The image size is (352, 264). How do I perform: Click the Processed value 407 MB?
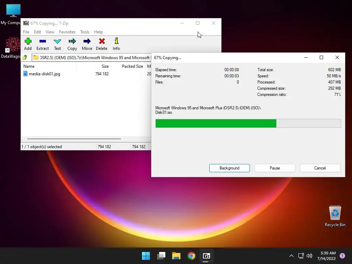(334, 82)
